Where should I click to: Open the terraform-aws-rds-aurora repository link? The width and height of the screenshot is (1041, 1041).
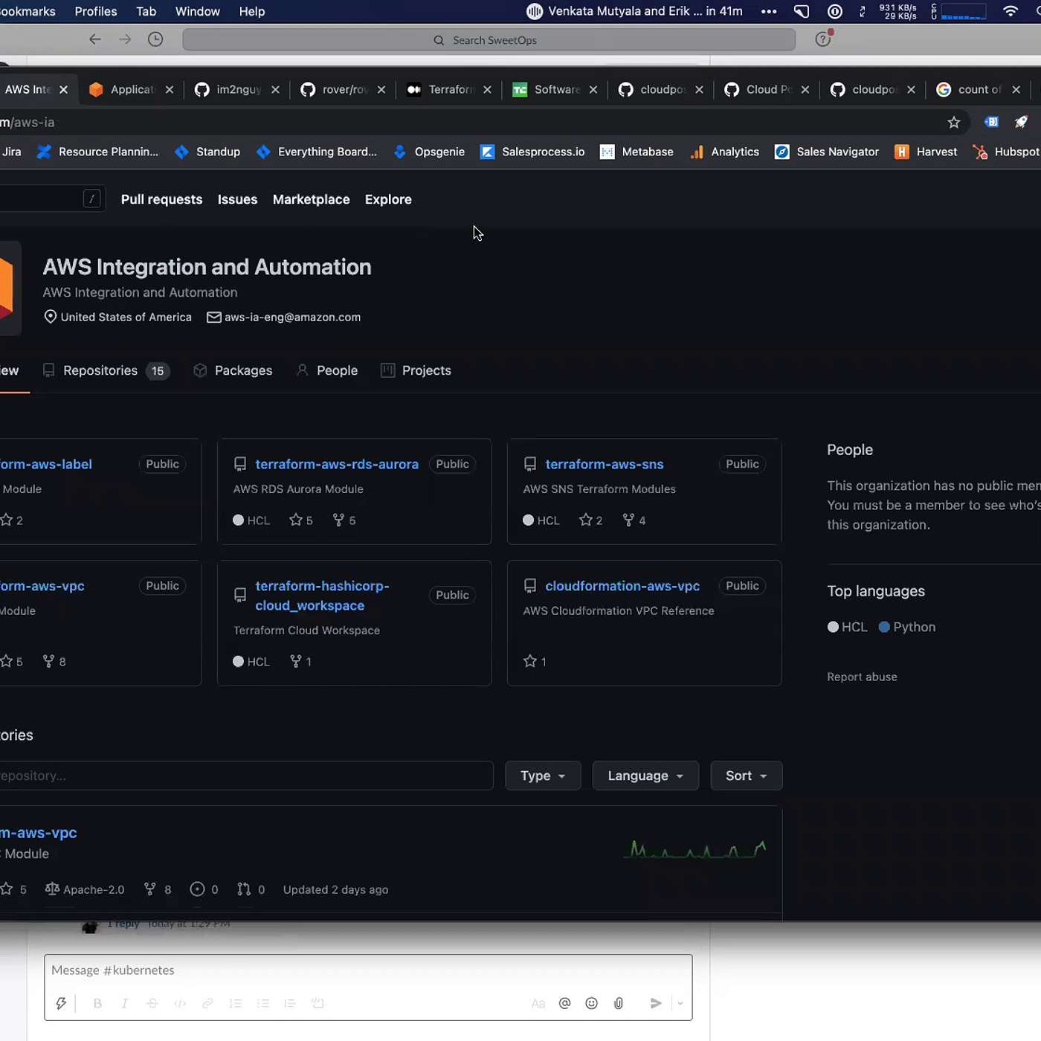(337, 464)
